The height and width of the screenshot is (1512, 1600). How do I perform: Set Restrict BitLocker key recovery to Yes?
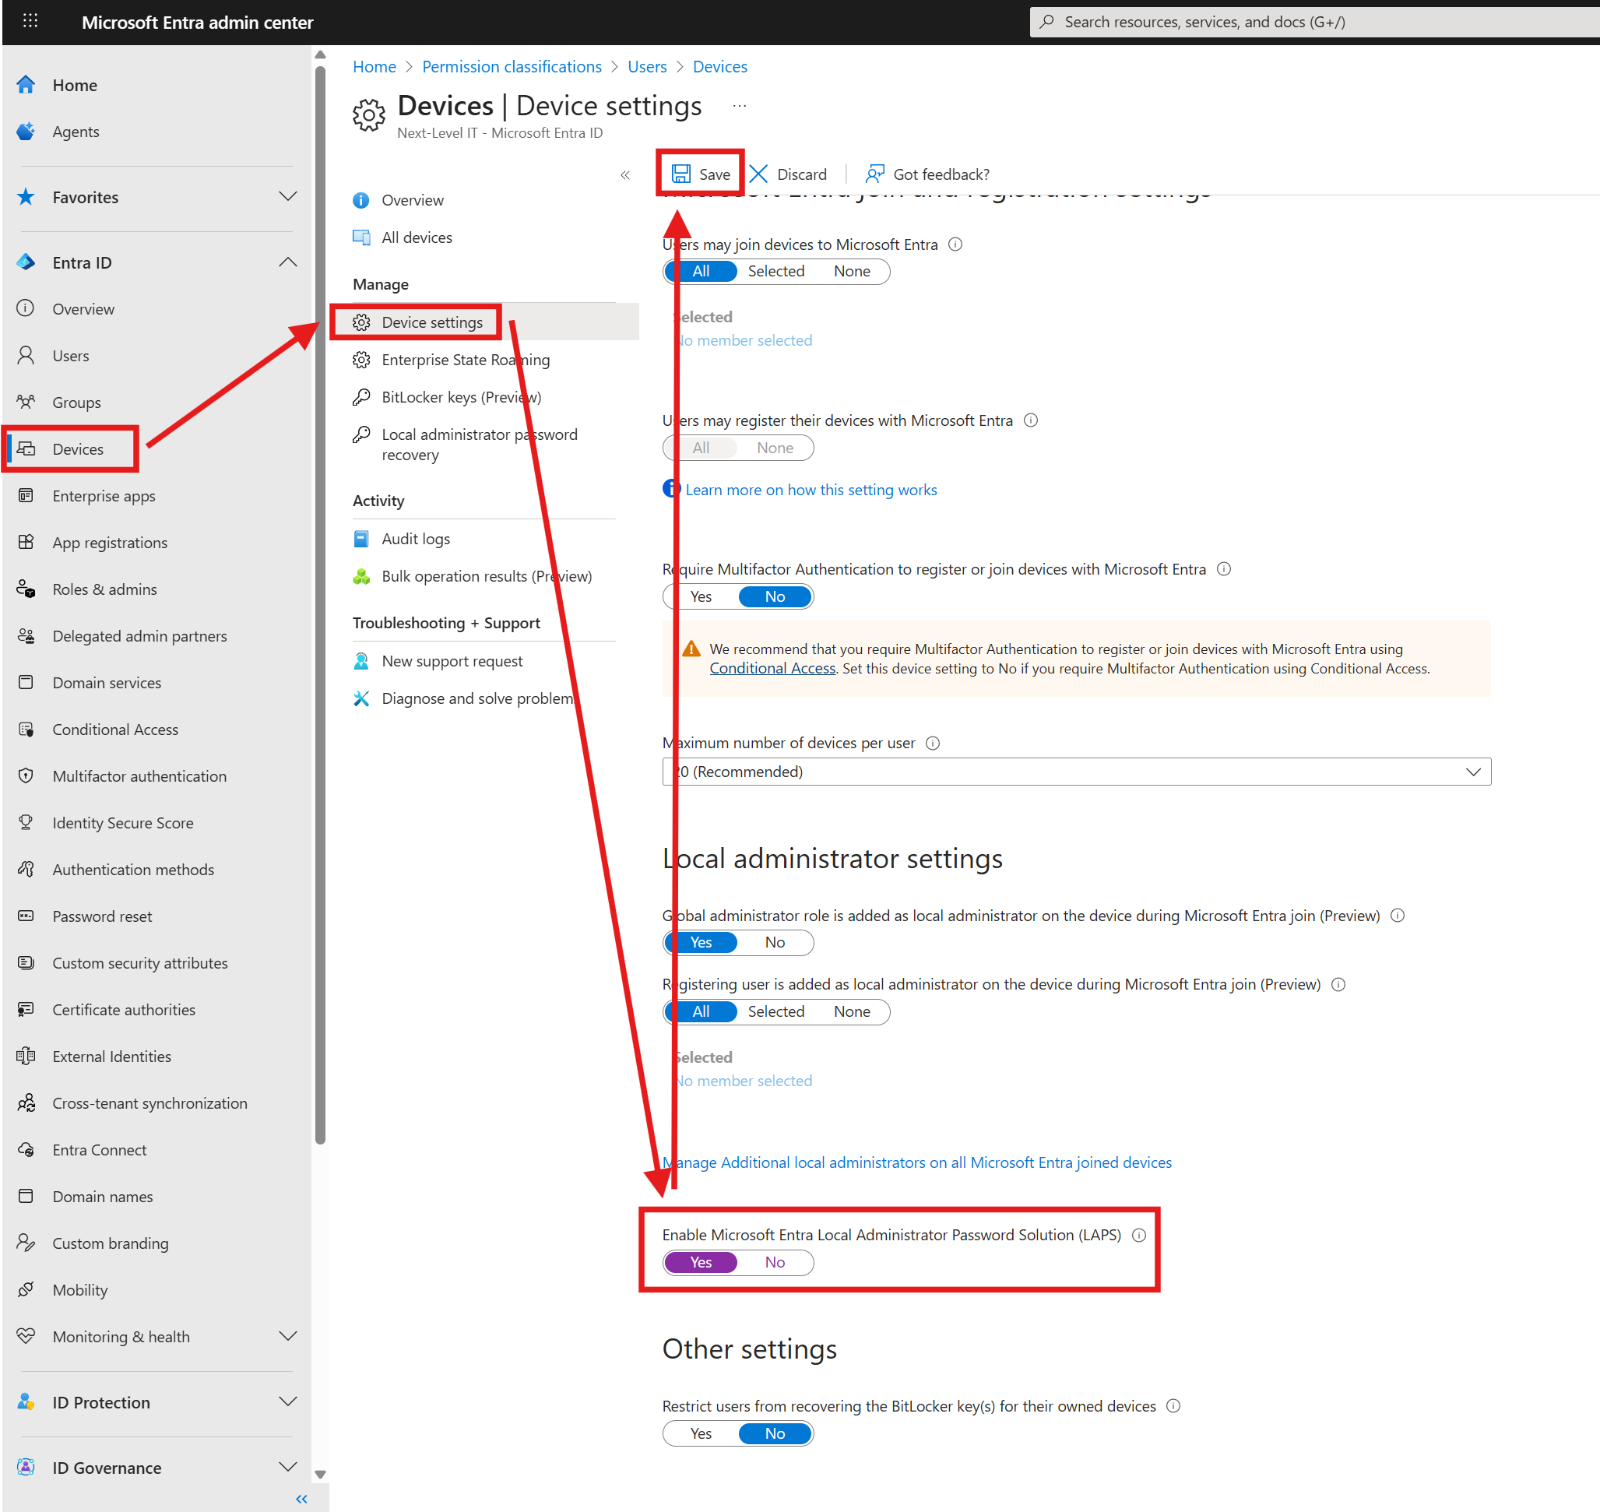(x=701, y=1434)
